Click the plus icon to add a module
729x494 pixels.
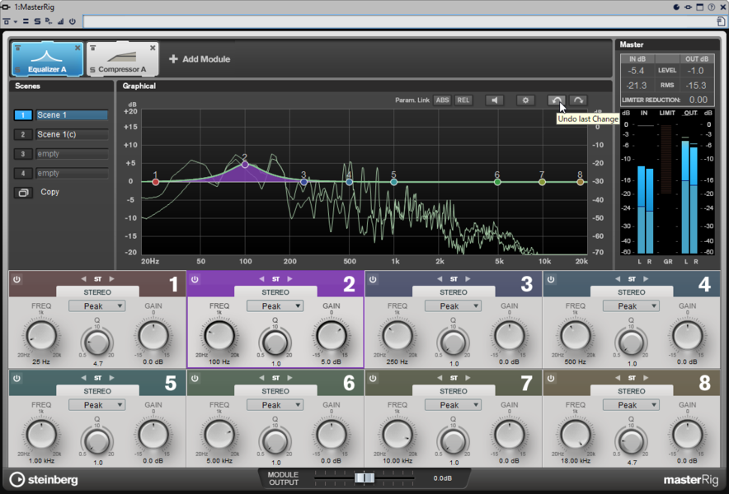(173, 59)
